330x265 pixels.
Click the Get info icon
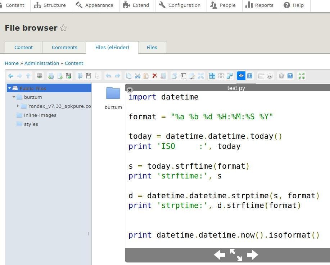point(250,76)
